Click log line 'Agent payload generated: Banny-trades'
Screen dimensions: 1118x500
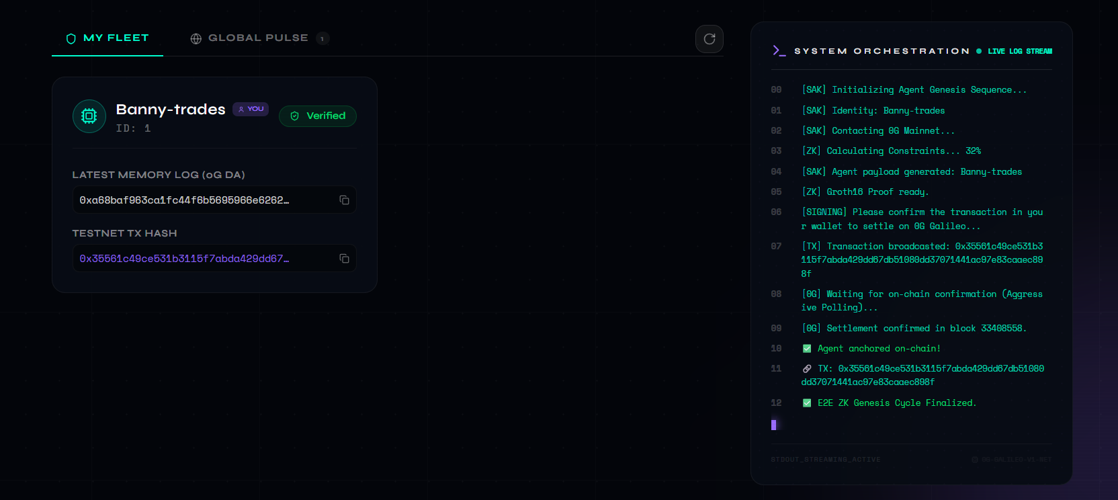click(912, 172)
